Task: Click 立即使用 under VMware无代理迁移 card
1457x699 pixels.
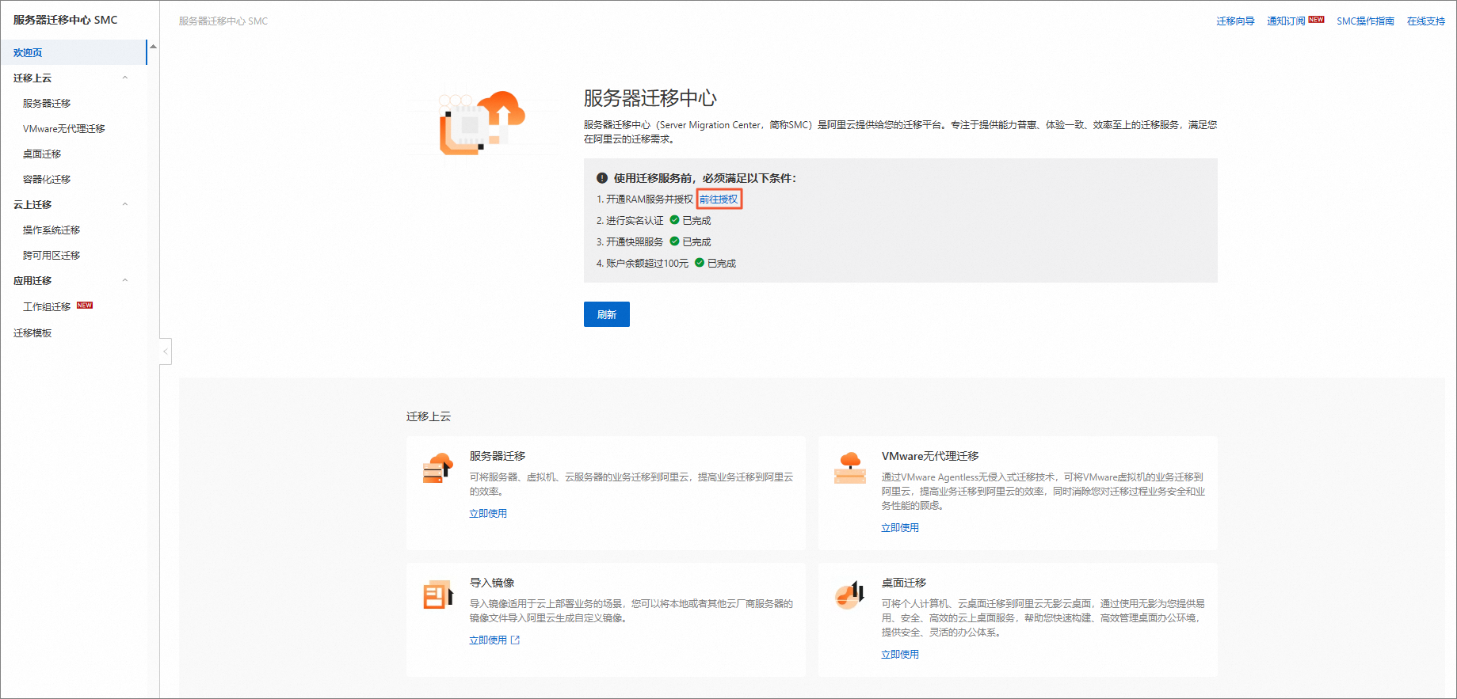Action: (x=900, y=527)
